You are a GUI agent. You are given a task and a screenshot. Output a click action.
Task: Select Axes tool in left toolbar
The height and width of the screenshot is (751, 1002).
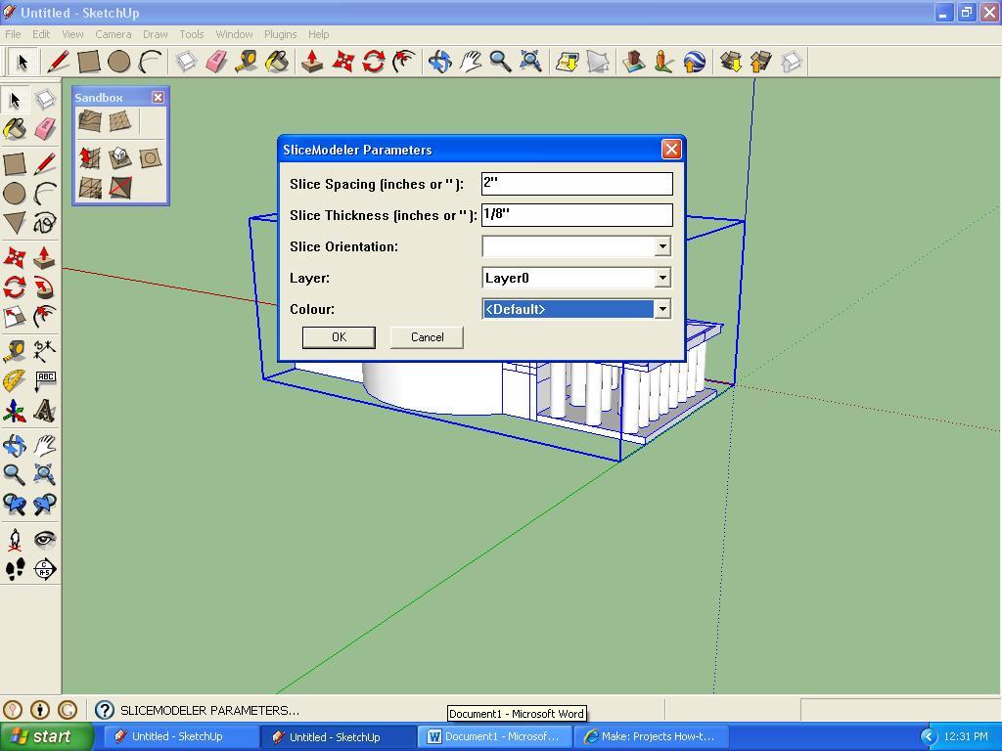pos(15,412)
